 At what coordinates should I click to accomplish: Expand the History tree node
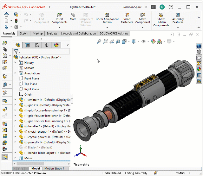click(15, 63)
